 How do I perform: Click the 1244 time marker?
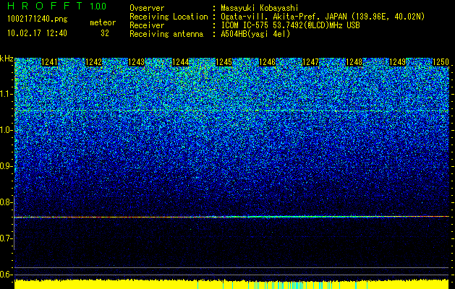181,62
